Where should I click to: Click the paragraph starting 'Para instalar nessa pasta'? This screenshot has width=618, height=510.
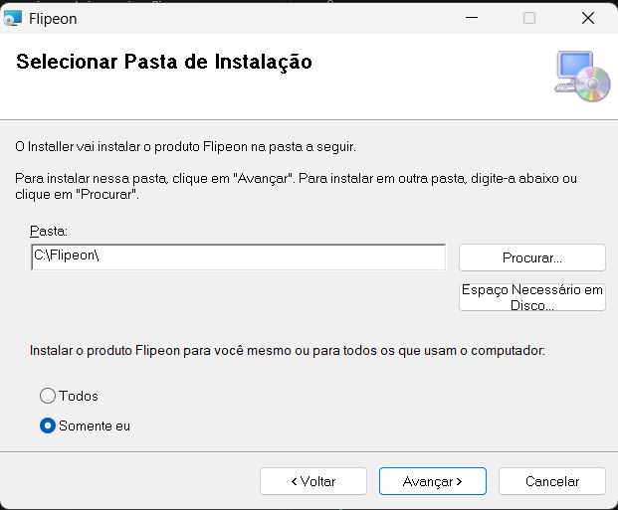pos(296,186)
